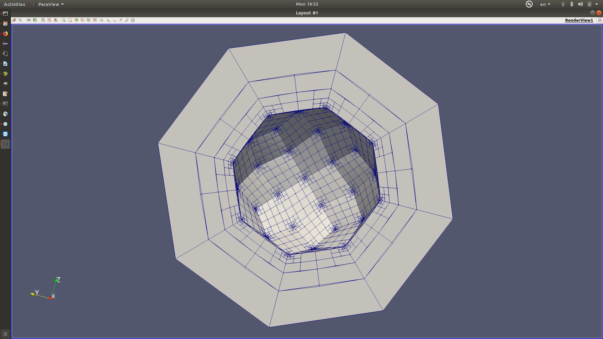Click the volume speaker icon
603x339 pixels.
(580, 4)
